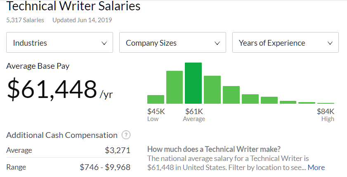Click the Additional Cash Compensation help icon
The image size is (347, 177).
pos(126,135)
